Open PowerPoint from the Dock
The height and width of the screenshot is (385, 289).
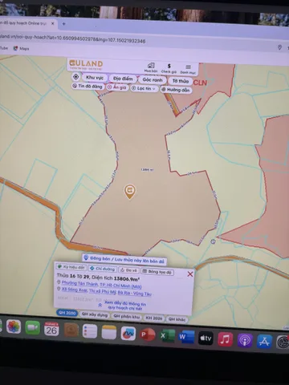point(148,334)
